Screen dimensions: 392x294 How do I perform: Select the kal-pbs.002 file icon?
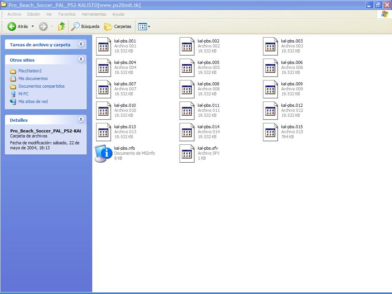coord(187,46)
